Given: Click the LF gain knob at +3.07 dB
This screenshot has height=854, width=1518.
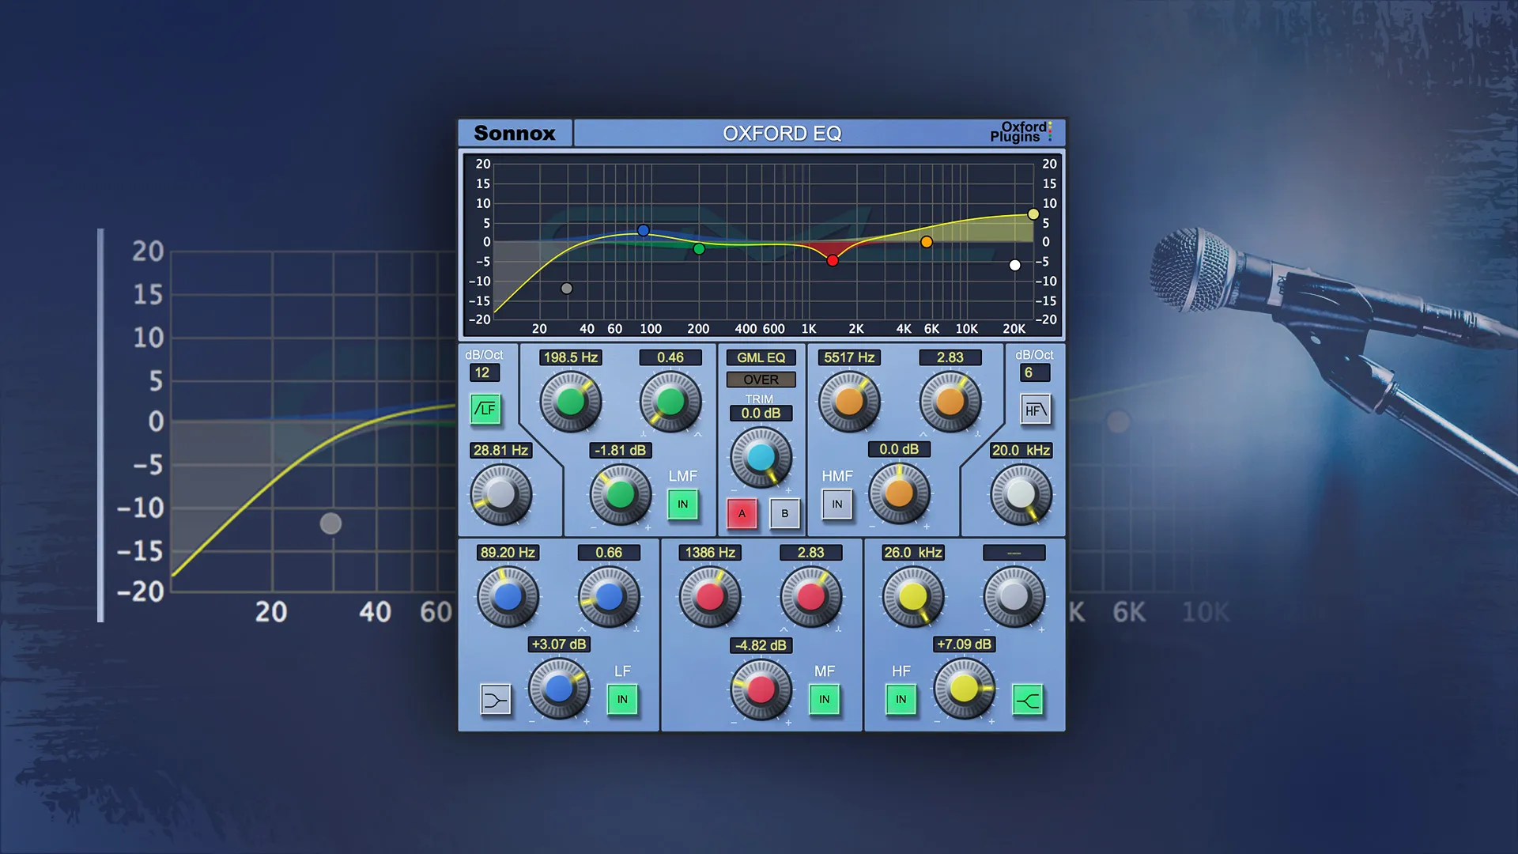Looking at the screenshot, I should coord(559,689).
